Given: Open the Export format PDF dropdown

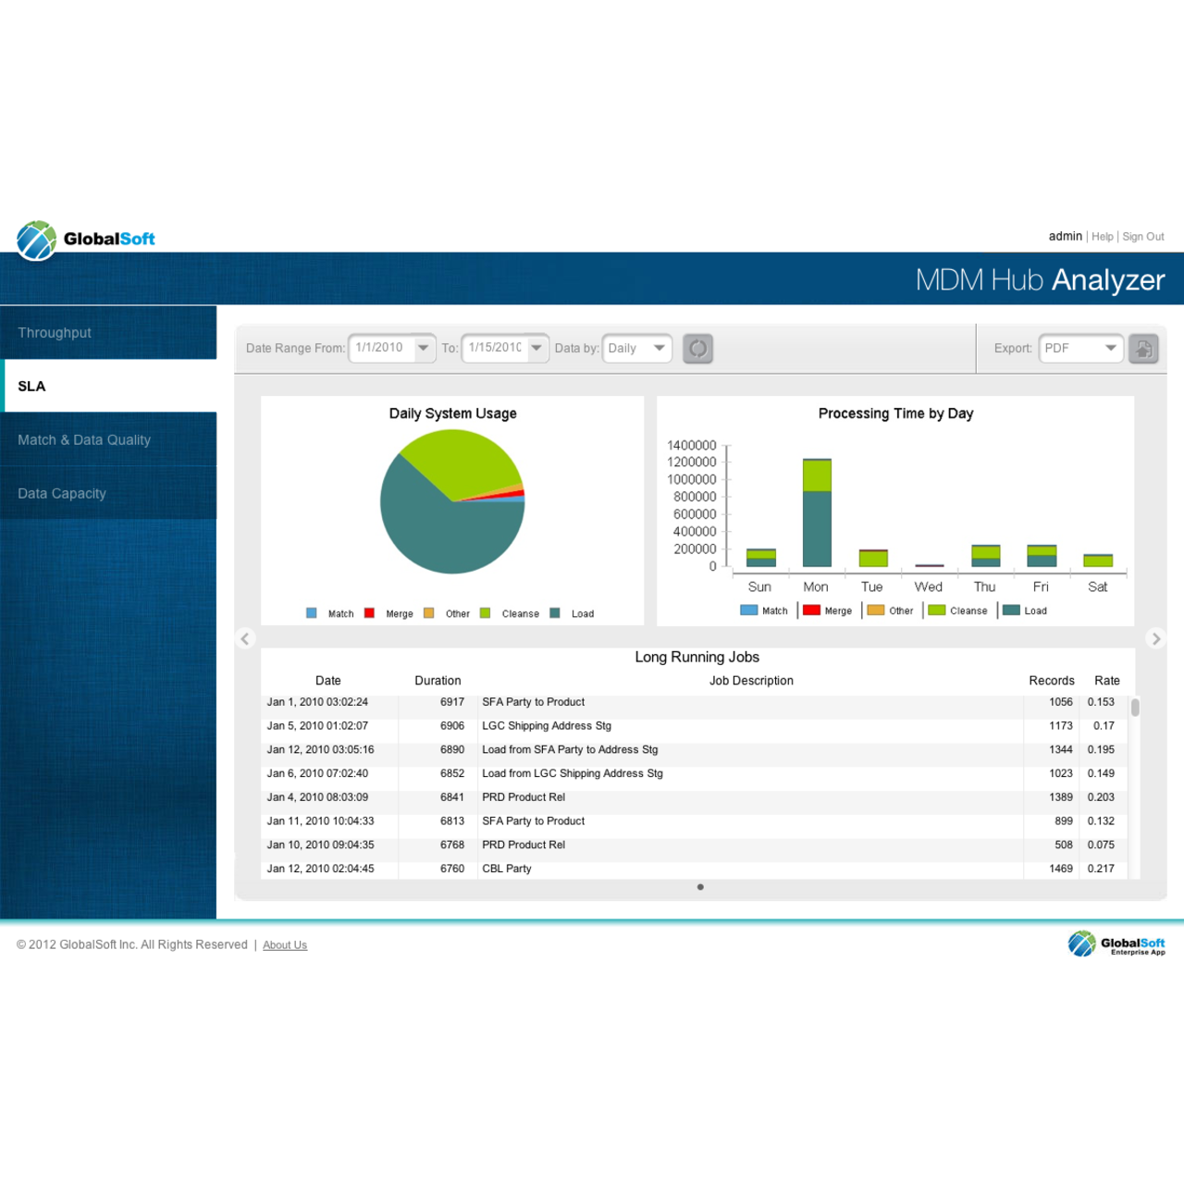Looking at the screenshot, I should pos(1110,349).
